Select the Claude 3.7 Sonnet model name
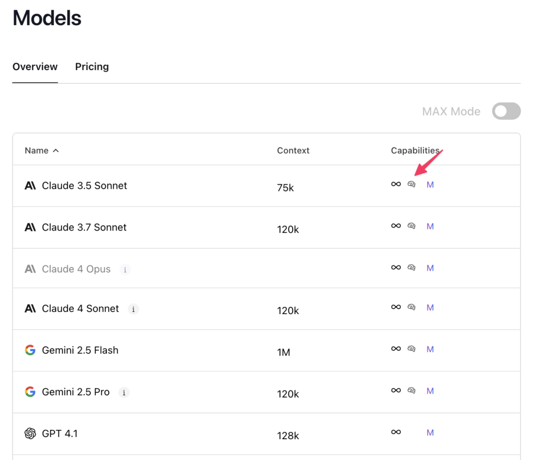Screen dimensions: 536x460 84,227
